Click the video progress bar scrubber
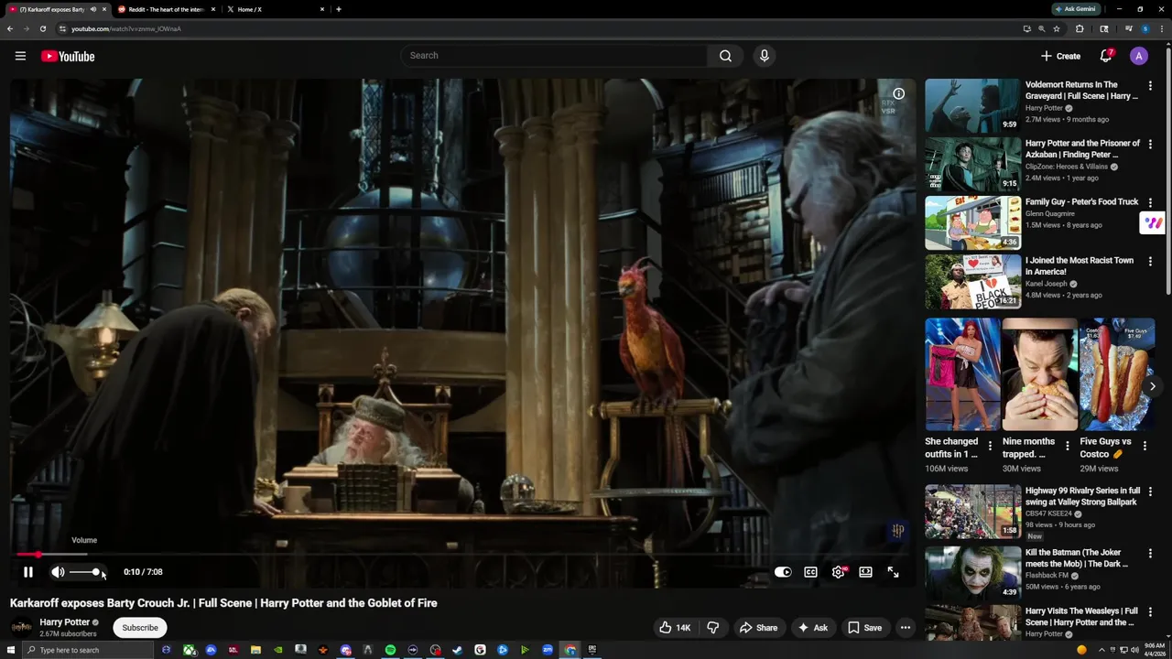The image size is (1172, 659). tap(38, 555)
